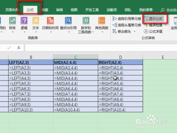Image resolution: width=177 pixels, height=133 pixels.
Task: Select column D header
Action: [x=120, y=57]
